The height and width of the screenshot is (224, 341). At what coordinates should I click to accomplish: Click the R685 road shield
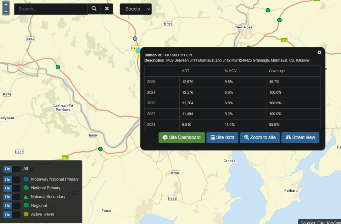pyautogui.click(x=172, y=199)
